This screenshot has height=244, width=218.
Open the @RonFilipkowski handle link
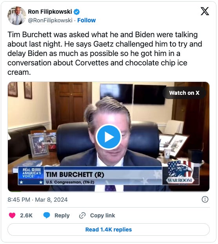(x=50, y=20)
